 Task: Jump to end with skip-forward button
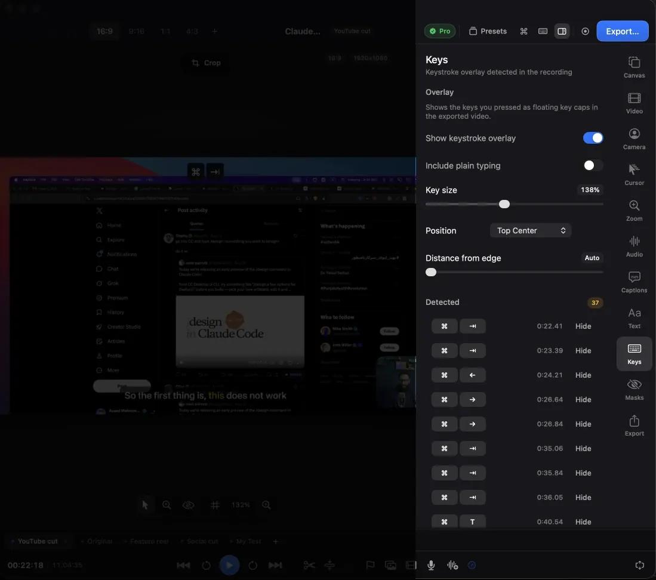click(275, 565)
